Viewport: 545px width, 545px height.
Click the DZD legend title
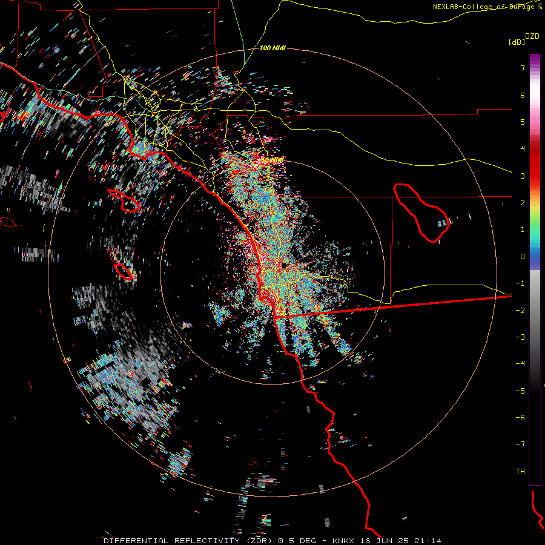coord(532,36)
